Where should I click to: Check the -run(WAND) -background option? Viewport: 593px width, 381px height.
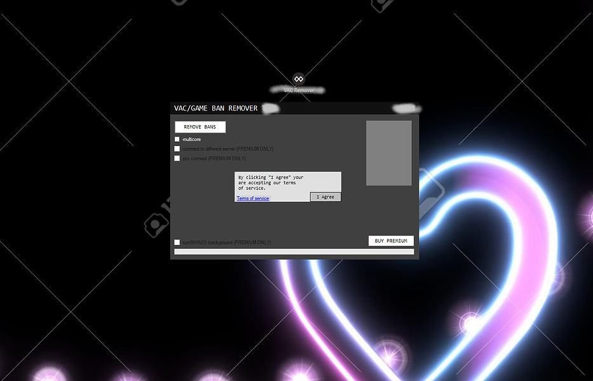tap(177, 243)
